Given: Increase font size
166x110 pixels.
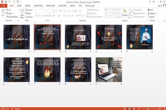Looking at the screenshot, I should tap(54, 11).
